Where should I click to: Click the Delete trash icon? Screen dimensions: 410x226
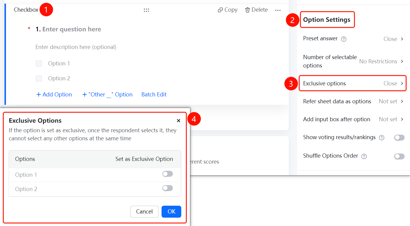(248, 10)
